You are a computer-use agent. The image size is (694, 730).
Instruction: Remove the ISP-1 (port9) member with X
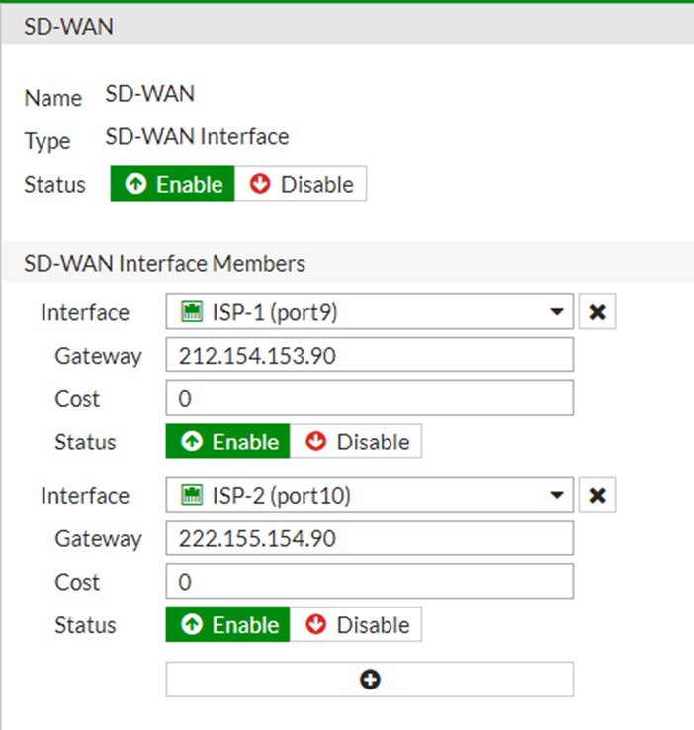point(597,311)
